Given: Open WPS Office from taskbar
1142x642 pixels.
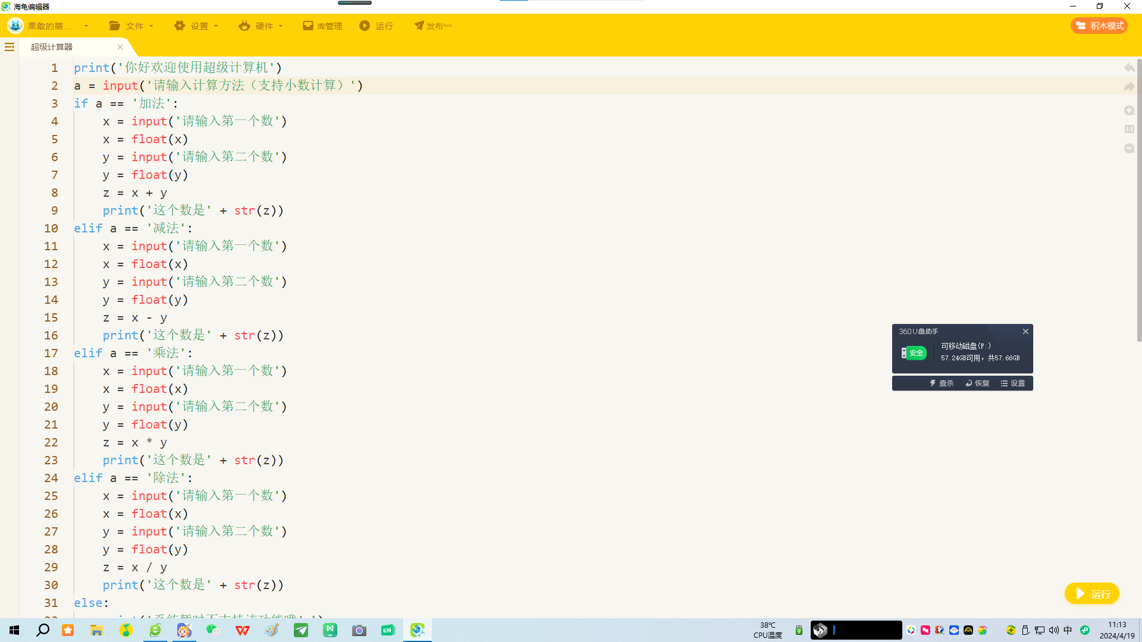Looking at the screenshot, I should coord(243,630).
